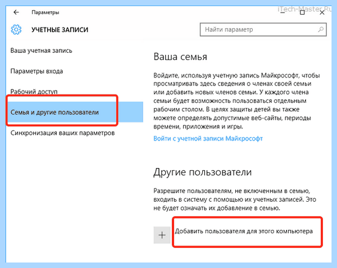Click the УЧЕТНЫЕ ЗАПИСИ title
This screenshot has width=337, height=268.
coord(60,30)
